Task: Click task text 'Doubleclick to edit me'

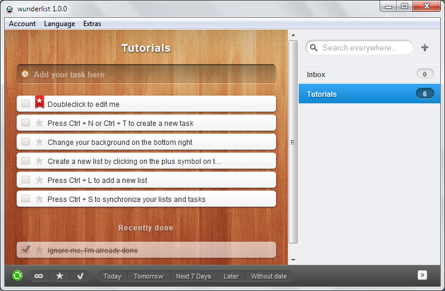Action: 83,105
